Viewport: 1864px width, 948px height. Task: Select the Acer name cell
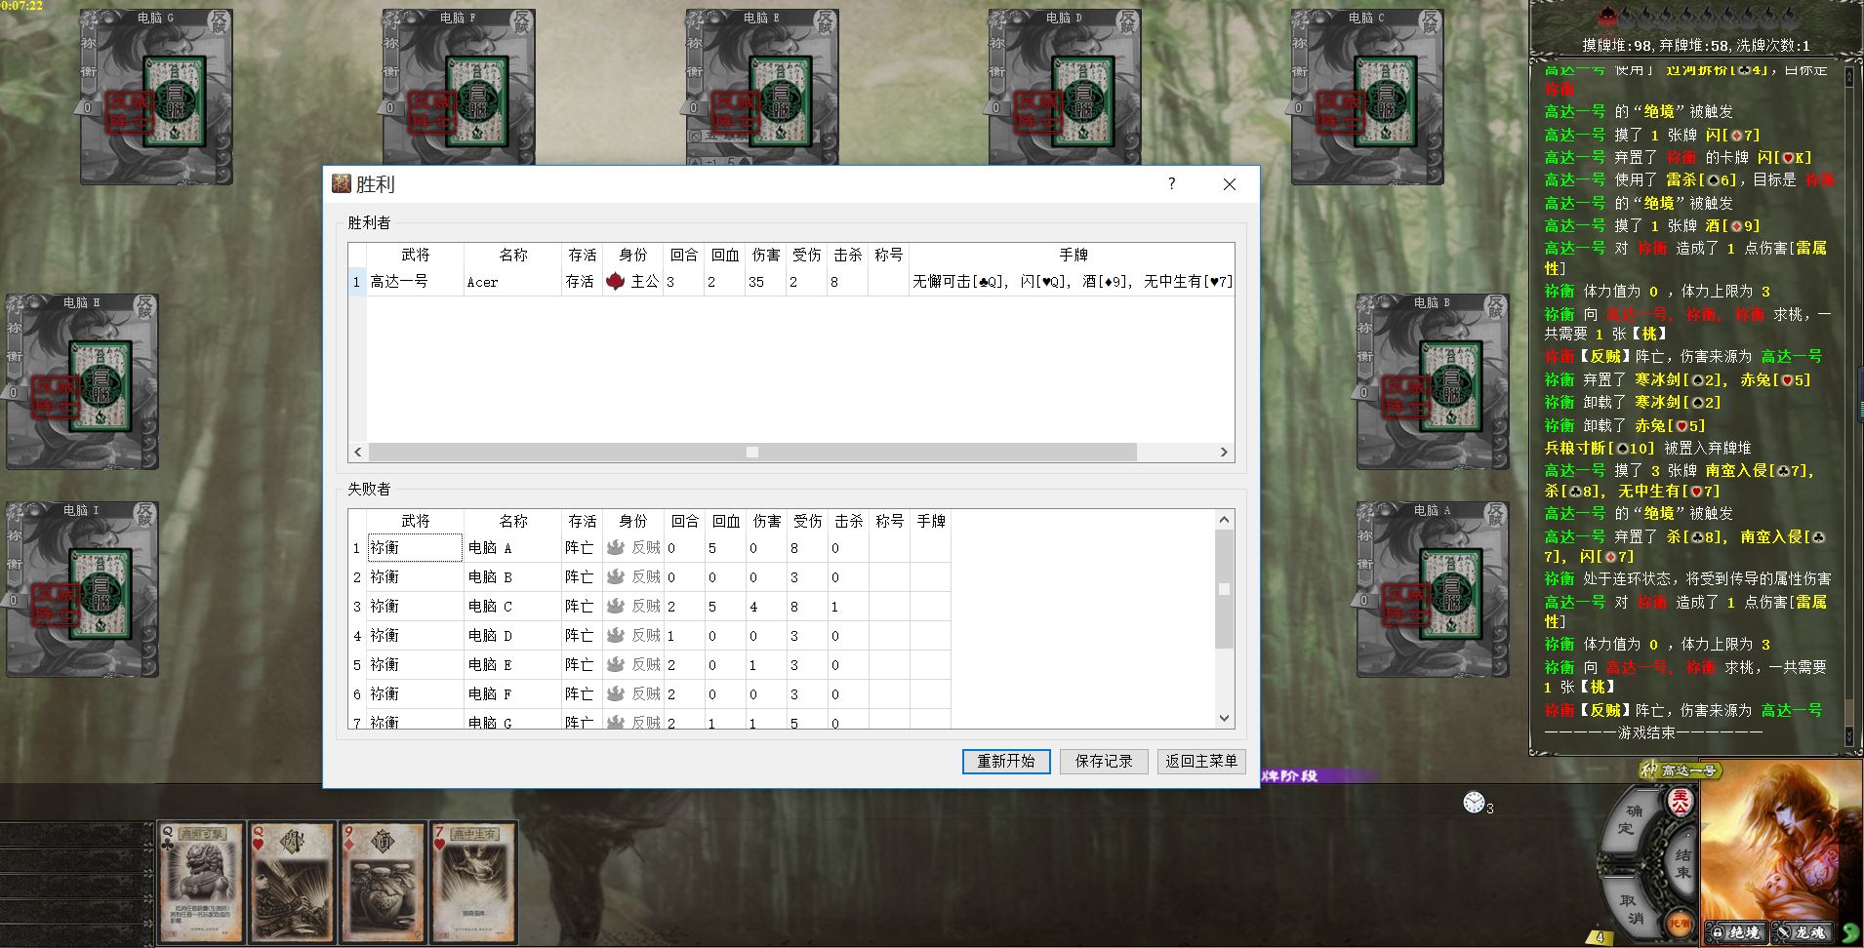513,282
